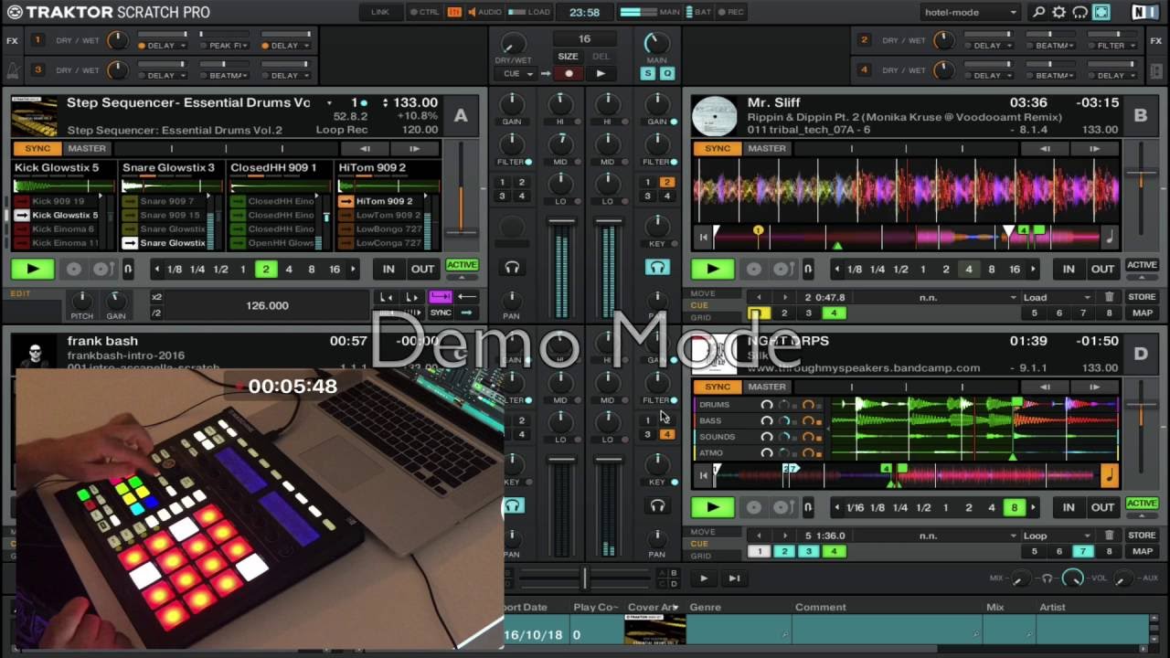Click Deck B loop OUT button

pyautogui.click(x=1102, y=269)
